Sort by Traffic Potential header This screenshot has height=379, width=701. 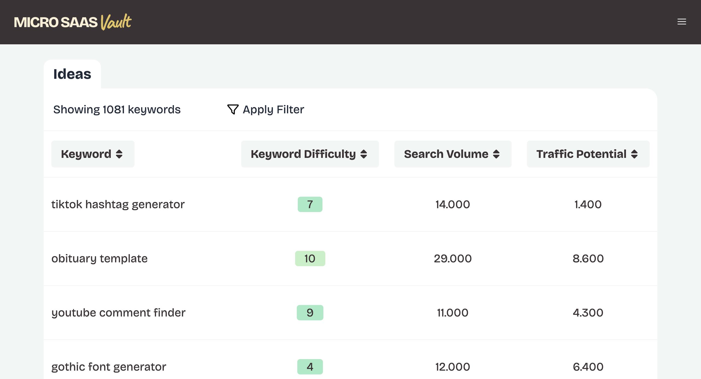581,154
